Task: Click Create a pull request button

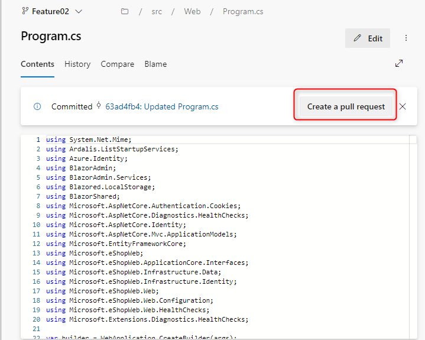Action: (346, 106)
